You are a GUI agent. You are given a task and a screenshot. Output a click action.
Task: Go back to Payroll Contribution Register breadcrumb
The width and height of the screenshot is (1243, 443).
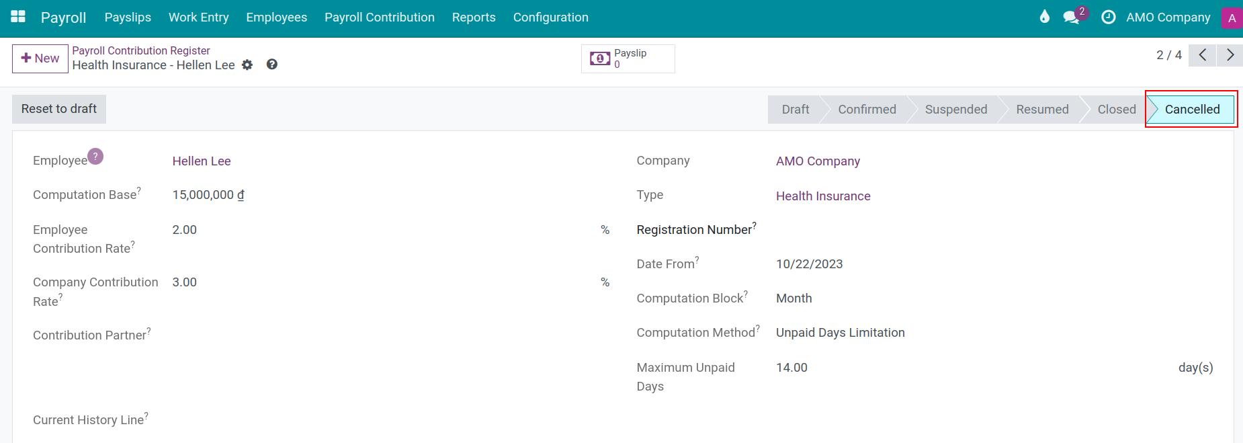click(141, 50)
